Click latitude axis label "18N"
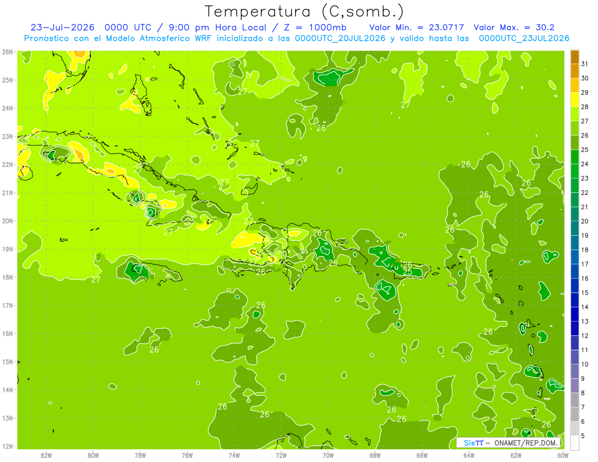 [x=7, y=277]
